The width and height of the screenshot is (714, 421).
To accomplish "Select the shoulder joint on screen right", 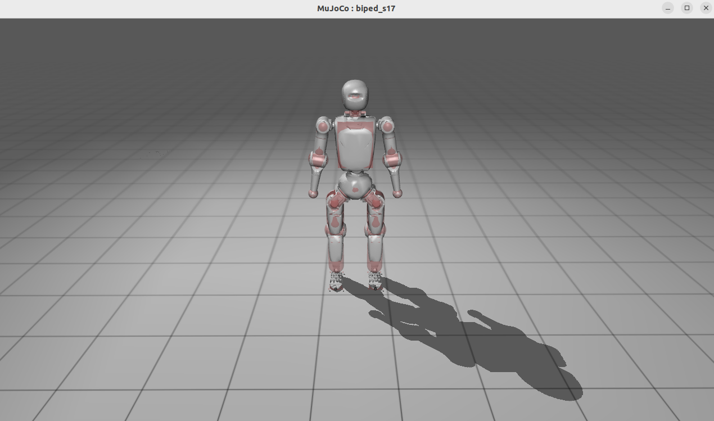I will pyautogui.click(x=387, y=125).
